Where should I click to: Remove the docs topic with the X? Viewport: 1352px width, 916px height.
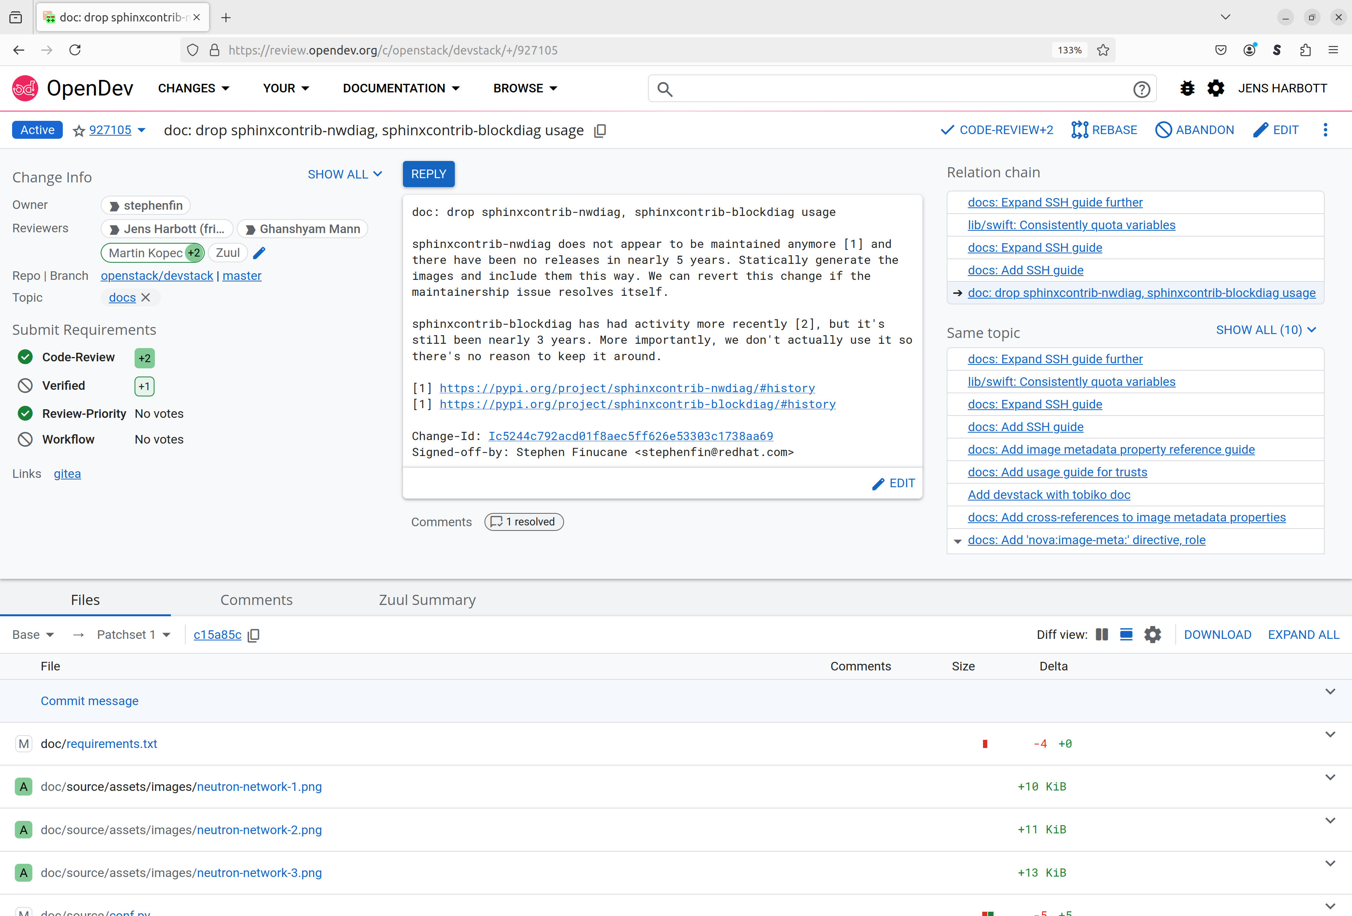tap(146, 297)
